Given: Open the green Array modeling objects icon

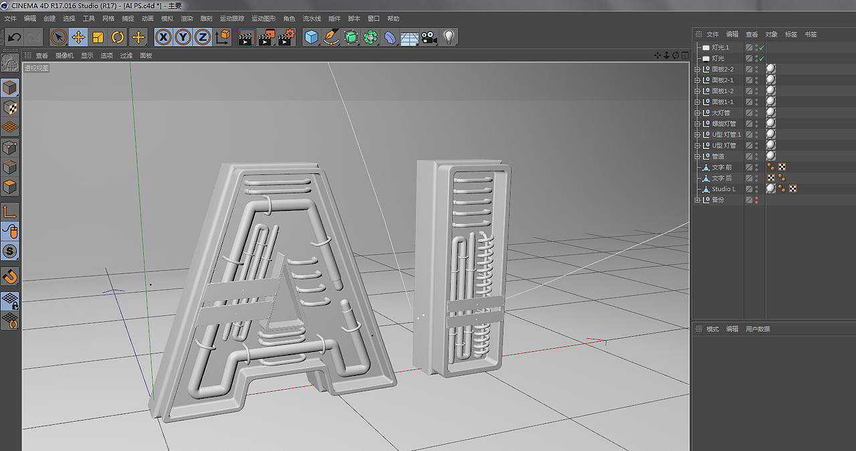Looking at the screenshot, I should 370,37.
